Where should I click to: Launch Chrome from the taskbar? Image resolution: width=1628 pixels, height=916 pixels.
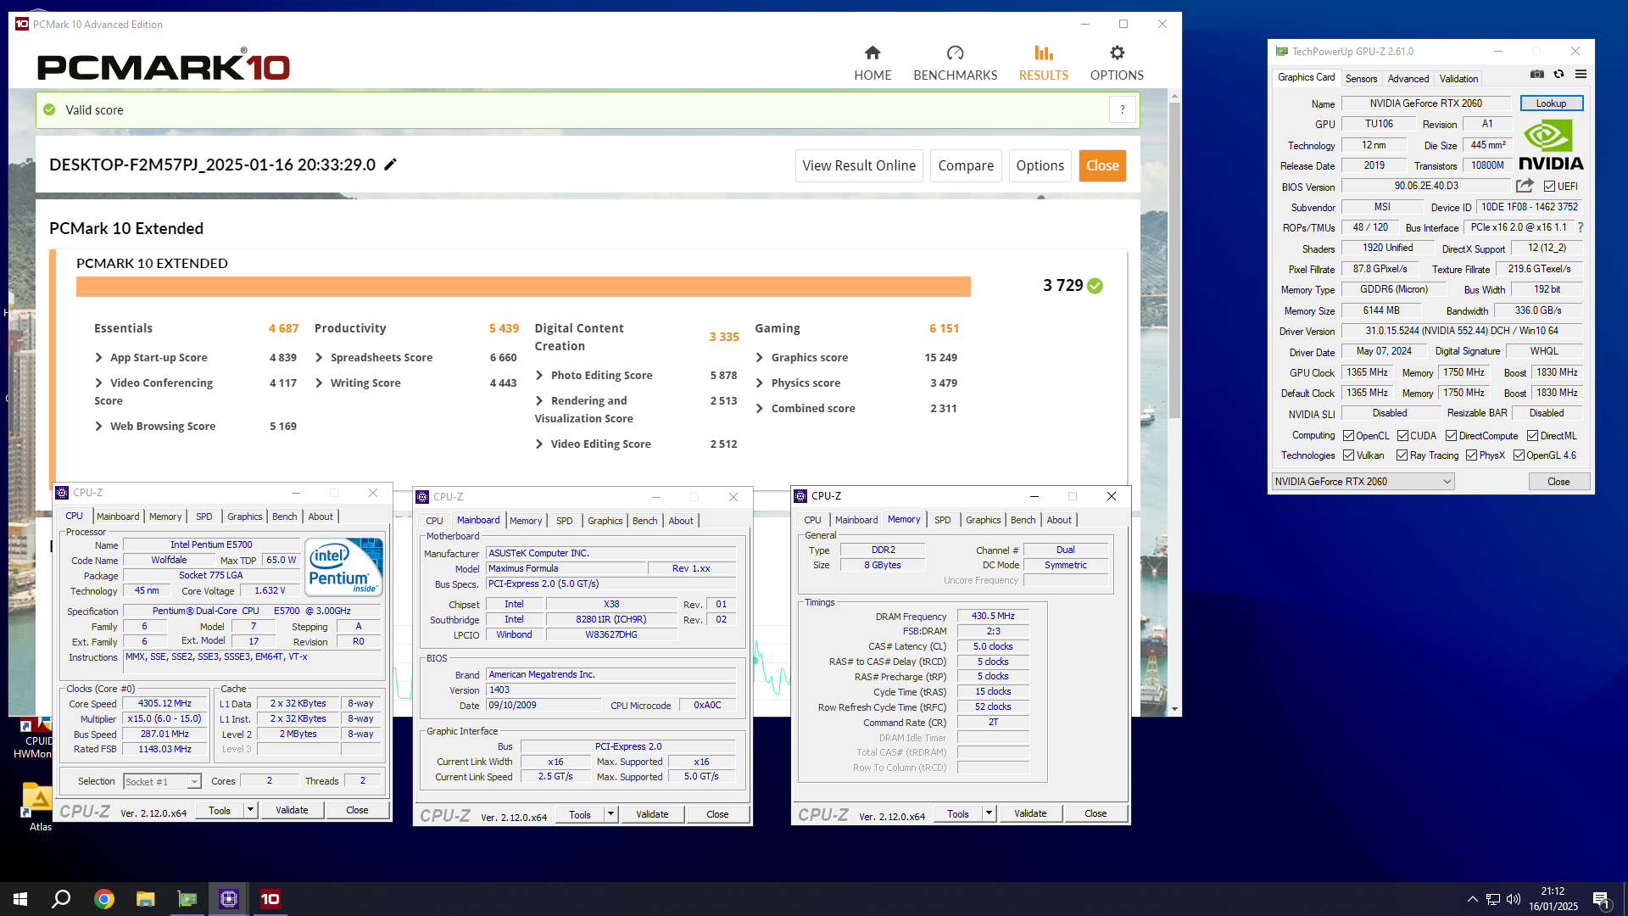tap(104, 899)
